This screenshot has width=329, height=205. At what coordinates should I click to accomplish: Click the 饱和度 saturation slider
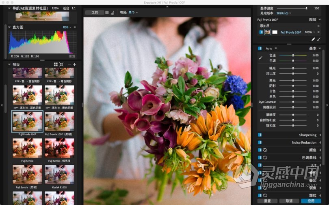click(293, 126)
